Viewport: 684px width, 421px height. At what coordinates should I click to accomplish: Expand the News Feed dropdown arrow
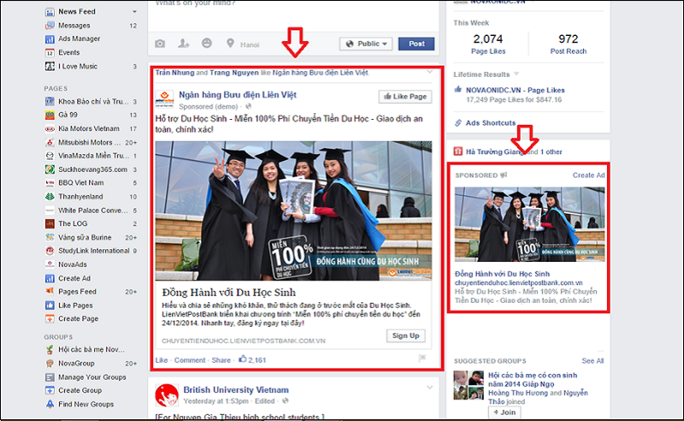[135, 12]
